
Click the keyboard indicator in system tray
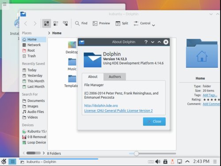pyautogui.click(x=151, y=162)
